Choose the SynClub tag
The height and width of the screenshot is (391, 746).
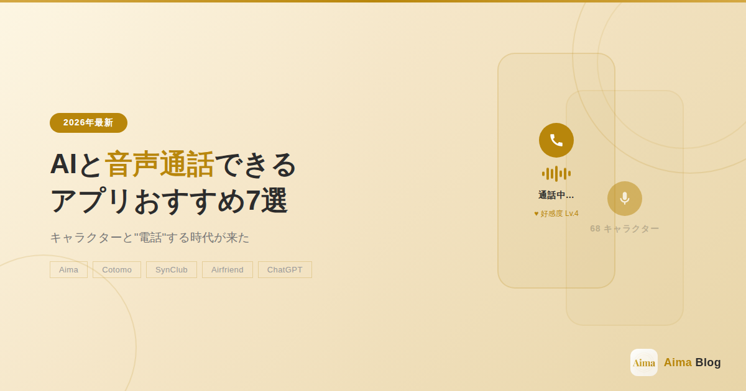point(172,269)
